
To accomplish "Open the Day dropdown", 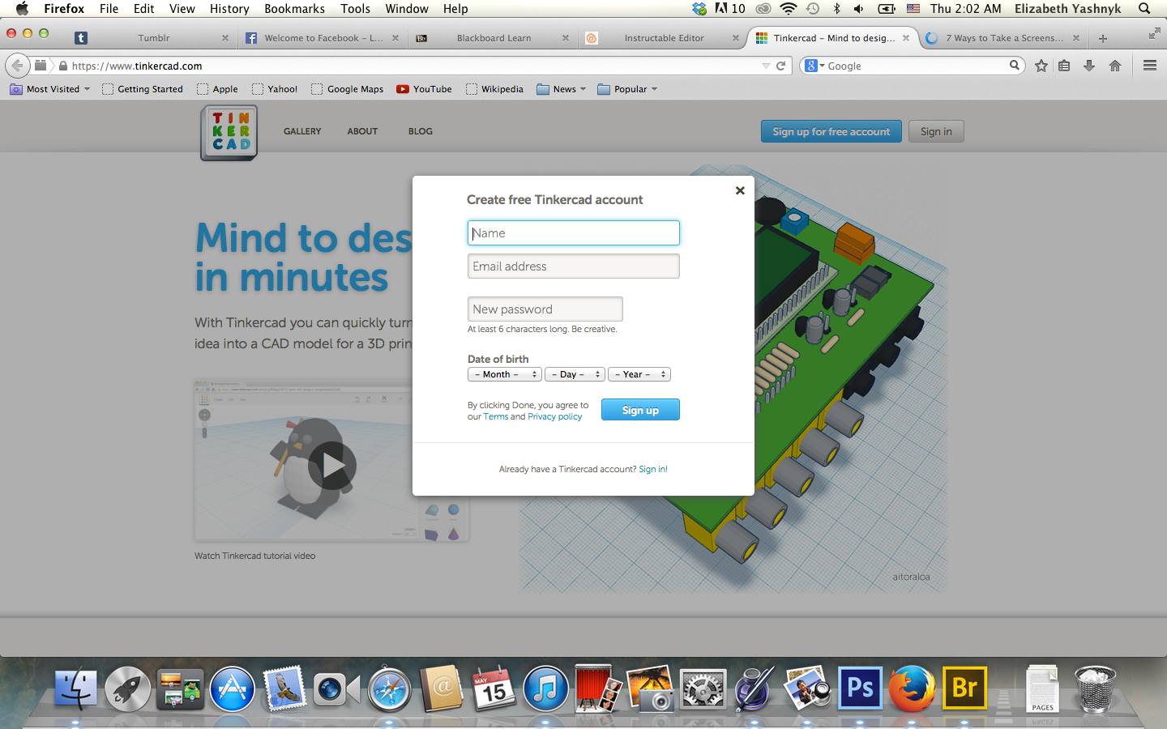I will click(575, 374).
